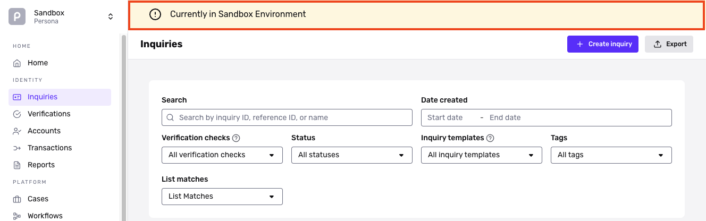Open the All inquiry templates dropdown
Image resolution: width=706 pixels, height=221 pixels.
click(481, 155)
